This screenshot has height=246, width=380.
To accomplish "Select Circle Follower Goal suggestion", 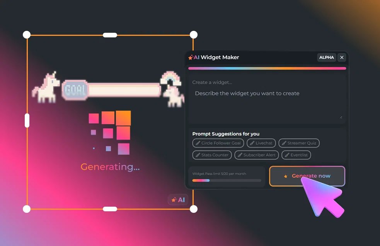I will click(x=218, y=143).
